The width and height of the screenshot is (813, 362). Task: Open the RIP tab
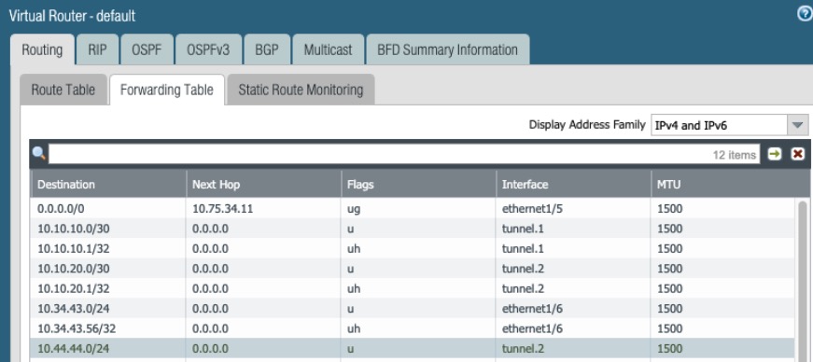coord(97,49)
